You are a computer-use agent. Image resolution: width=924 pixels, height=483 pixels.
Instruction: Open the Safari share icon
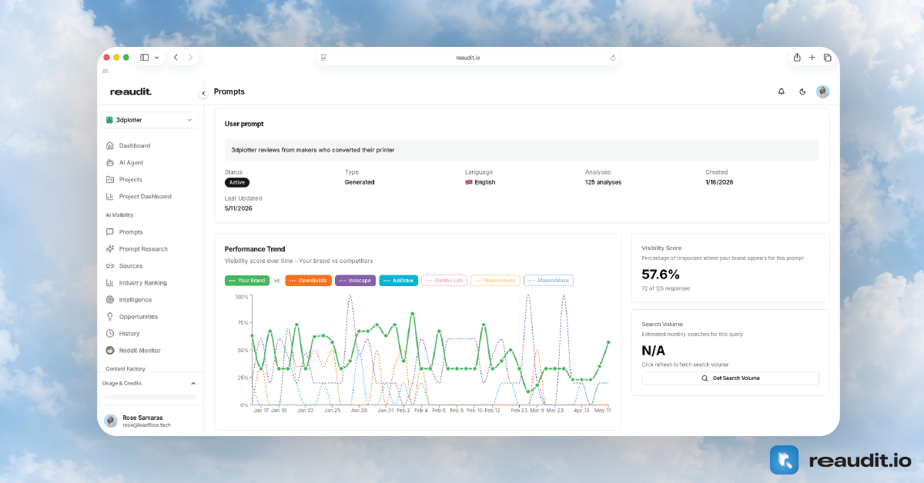click(x=797, y=58)
